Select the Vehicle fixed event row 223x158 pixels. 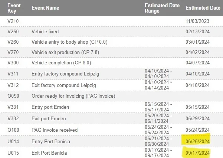click(45, 32)
